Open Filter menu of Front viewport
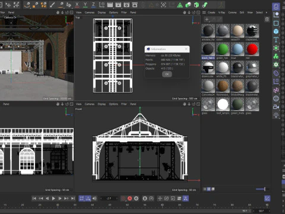285x214 pixels. coord(124,104)
